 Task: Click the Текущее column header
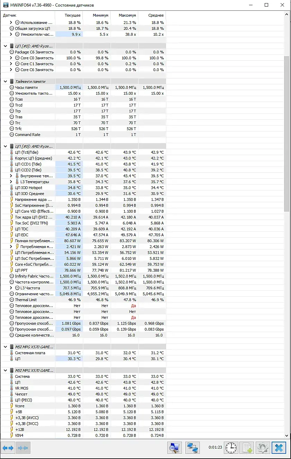pyautogui.click(x=69, y=15)
